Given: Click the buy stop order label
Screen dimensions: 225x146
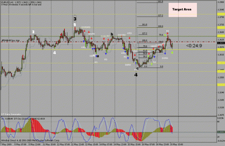Looking at the screenshot, I should pyautogui.click(x=10, y=41).
